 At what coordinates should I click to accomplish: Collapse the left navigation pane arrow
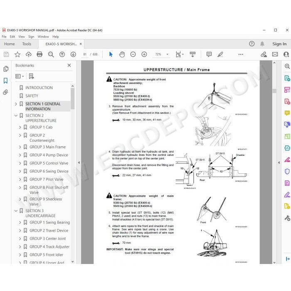pos(79,163)
